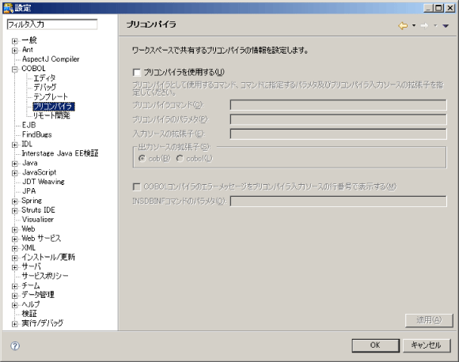Click the プリコンパイラのパラメタ input field
The height and width of the screenshot is (362, 459).
(339, 119)
